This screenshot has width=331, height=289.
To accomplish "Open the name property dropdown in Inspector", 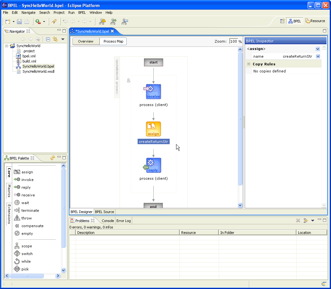I will click(318, 56).
